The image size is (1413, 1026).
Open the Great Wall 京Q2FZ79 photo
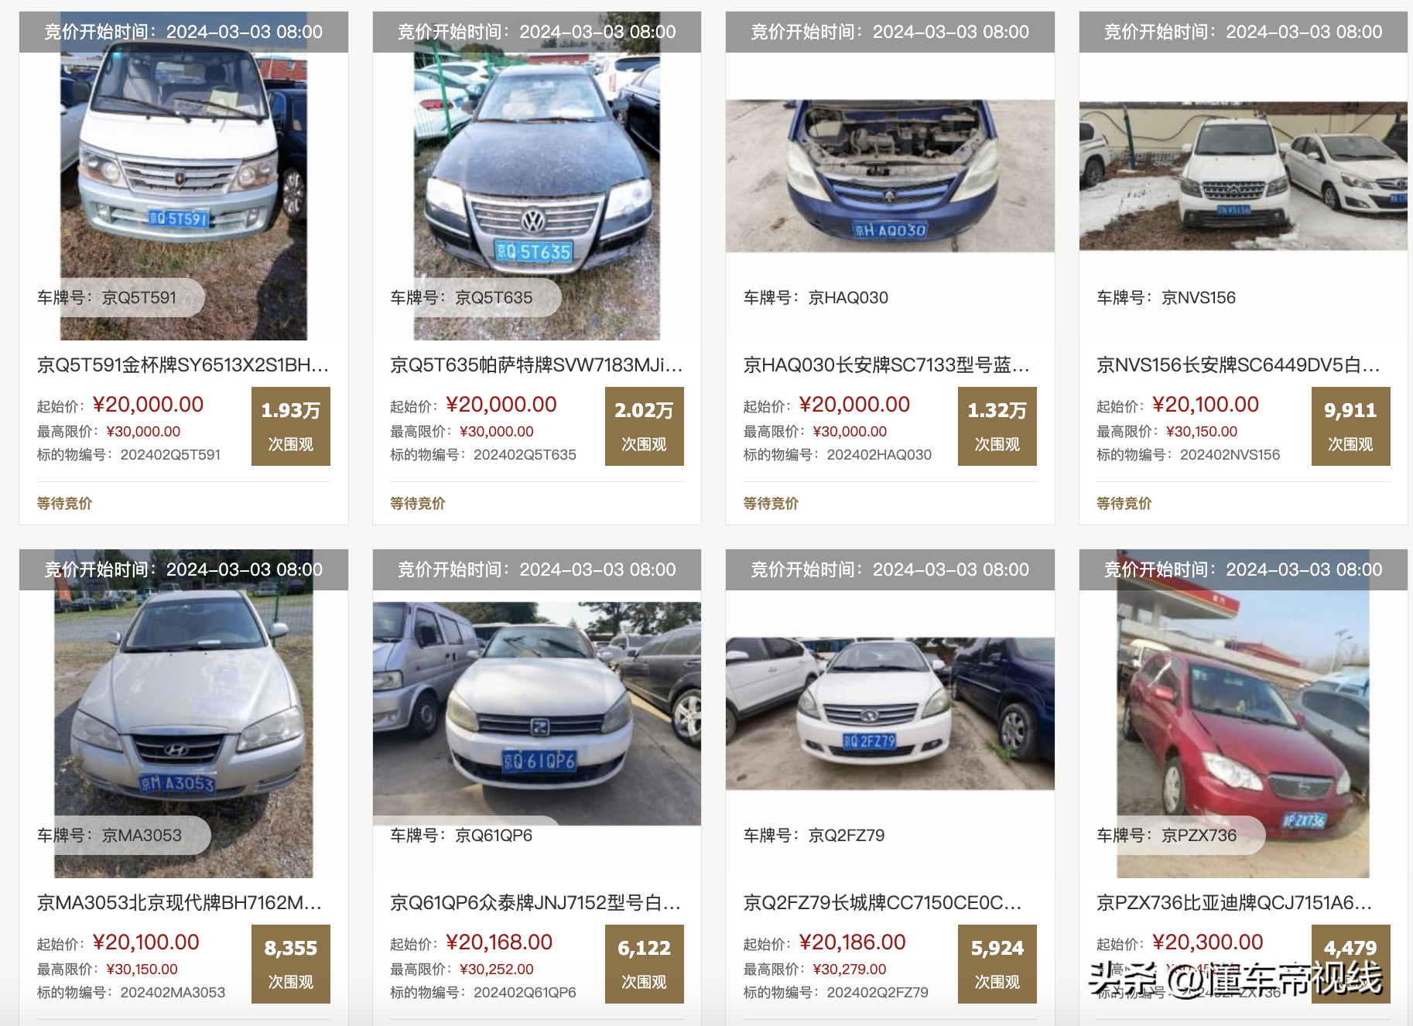(x=890, y=713)
